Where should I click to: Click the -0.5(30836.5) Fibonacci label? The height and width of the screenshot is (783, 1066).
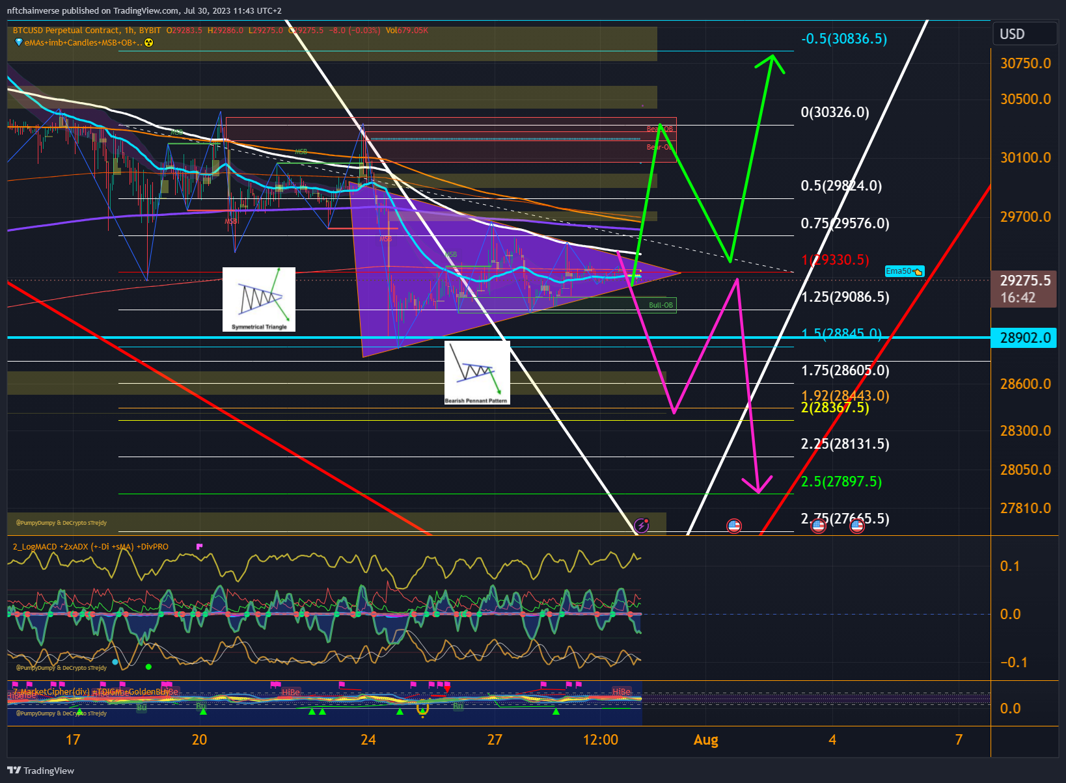[x=844, y=39]
